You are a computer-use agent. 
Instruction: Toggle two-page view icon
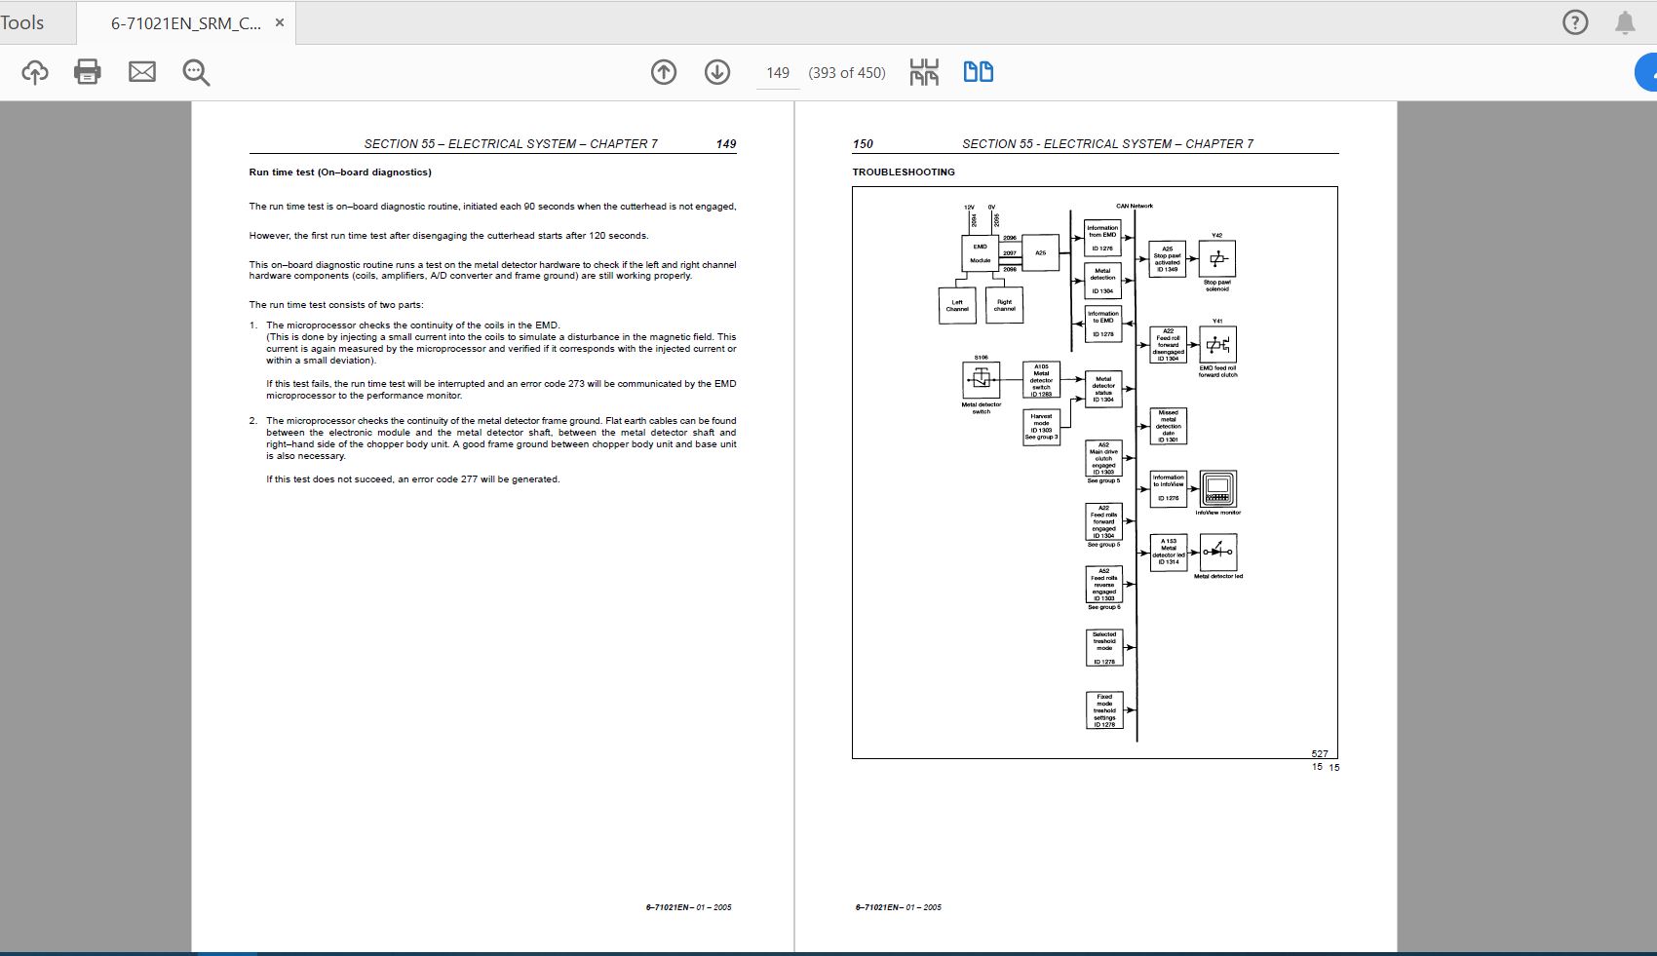(x=979, y=72)
